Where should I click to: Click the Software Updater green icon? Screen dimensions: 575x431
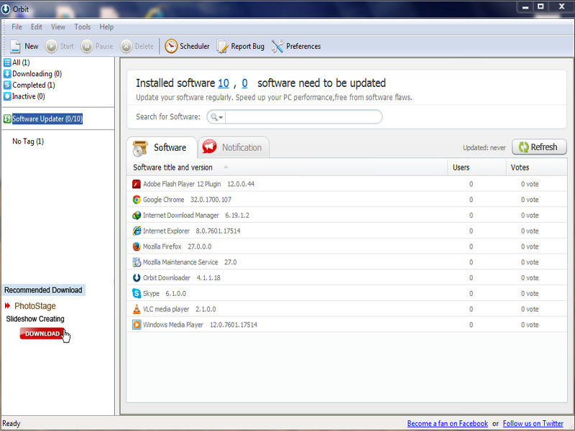7,119
